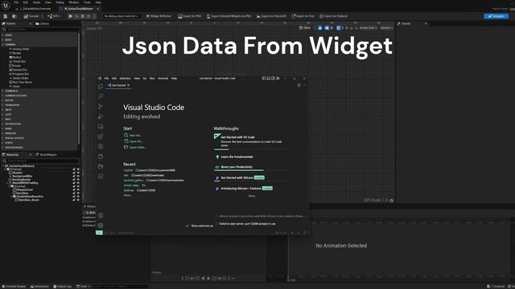Click Export As PNG toolbar button
The width and height of the screenshot is (515, 289).
[x=190, y=16]
